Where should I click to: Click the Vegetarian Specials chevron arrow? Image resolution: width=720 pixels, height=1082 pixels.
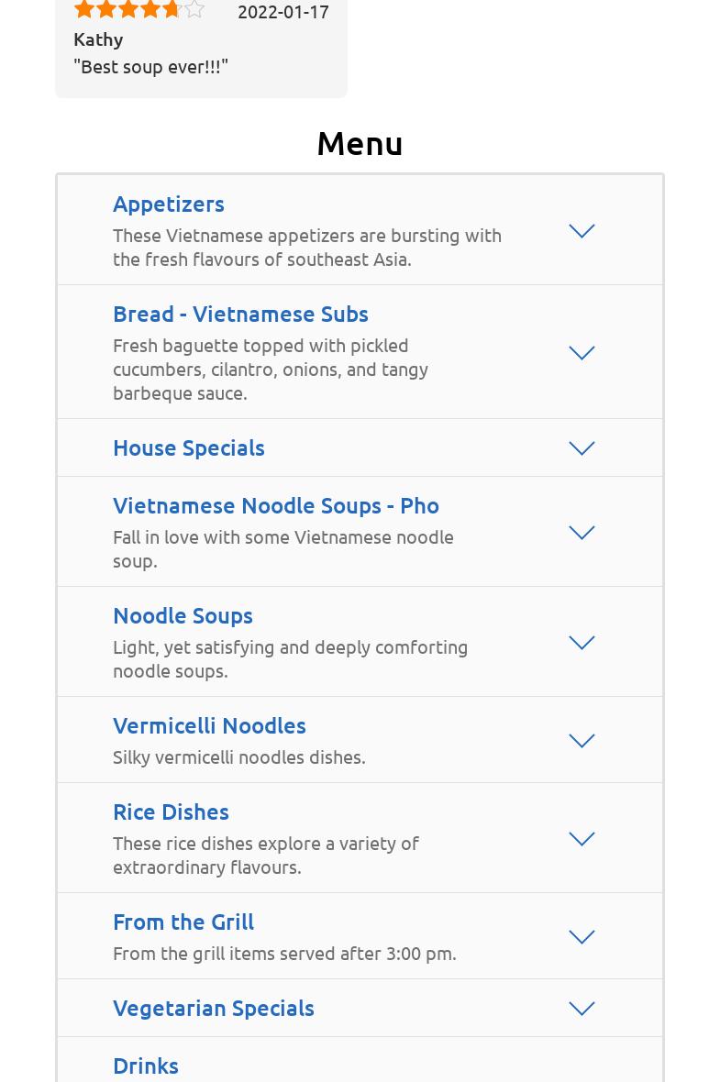(582, 1009)
